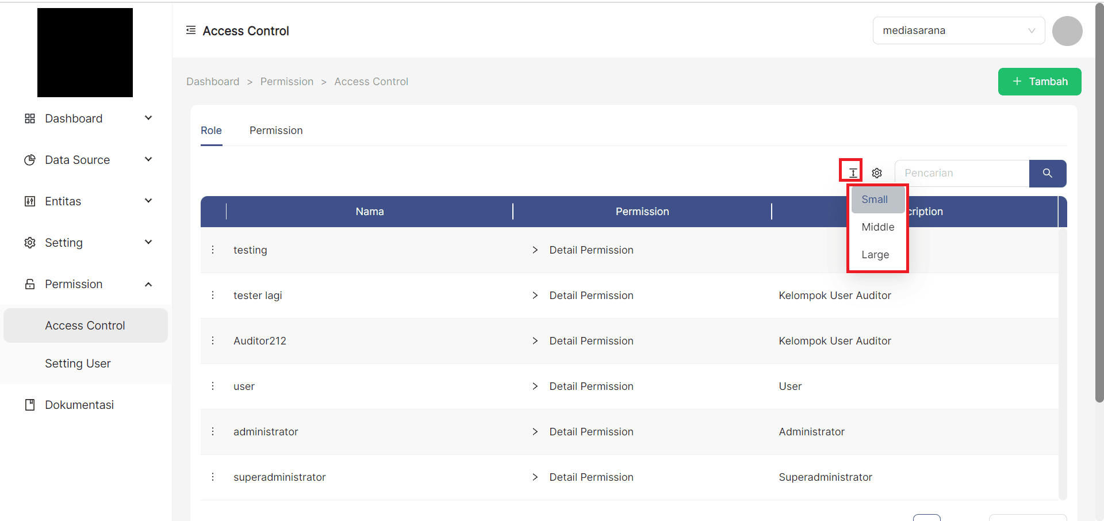The image size is (1104, 521).
Task: Open the mediasarana dropdown selector
Action: (x=958, y=30)
